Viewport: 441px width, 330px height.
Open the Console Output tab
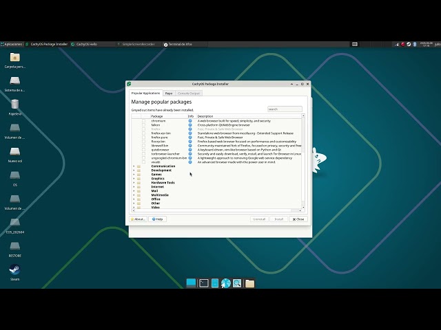point(189,93)
